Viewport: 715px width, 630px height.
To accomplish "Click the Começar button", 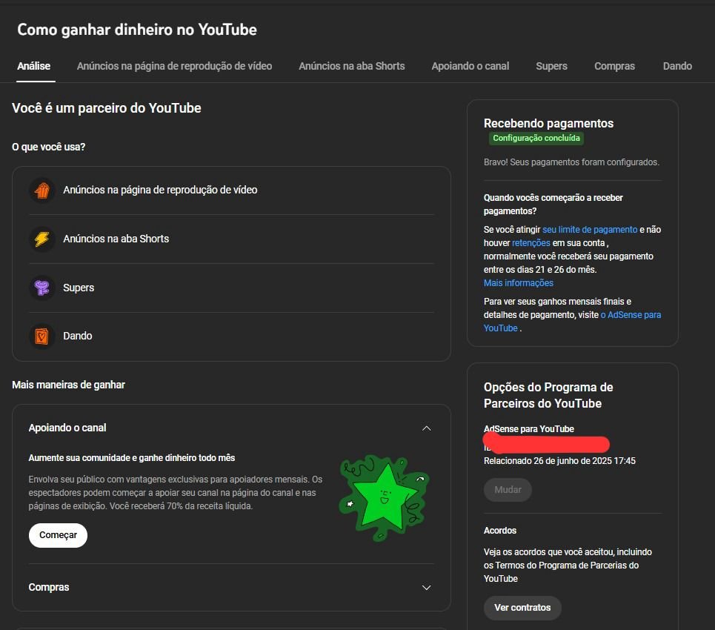I will [x=58, y=535].
